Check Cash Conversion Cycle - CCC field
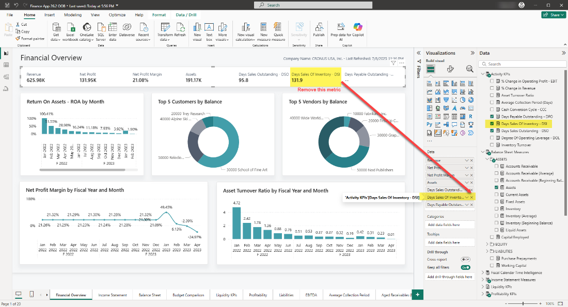The image size is (568, 307). [492, 109]
